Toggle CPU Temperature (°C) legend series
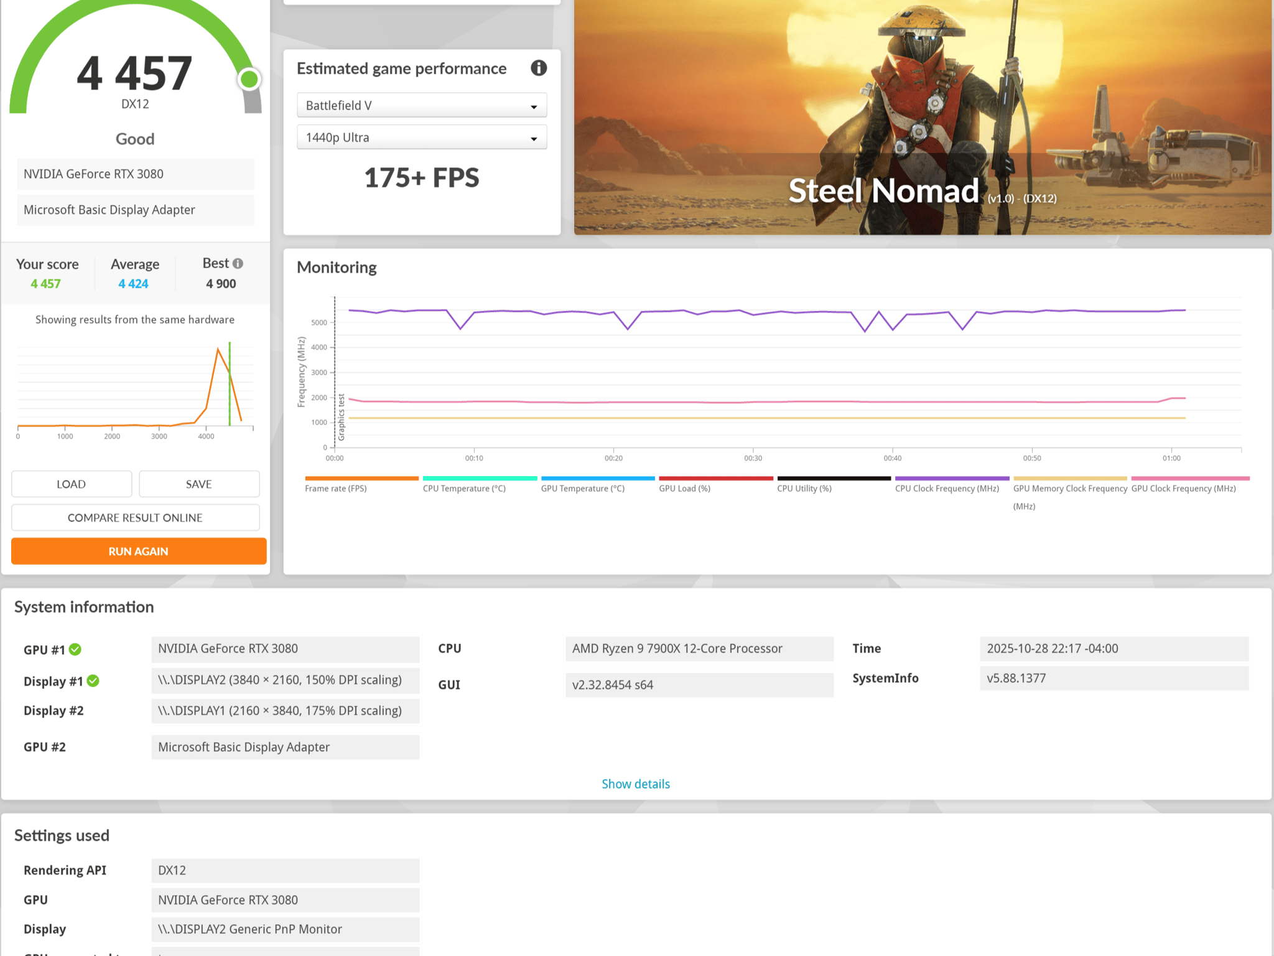Screen dimensions: 1274x956 click(x=480, y=485)
